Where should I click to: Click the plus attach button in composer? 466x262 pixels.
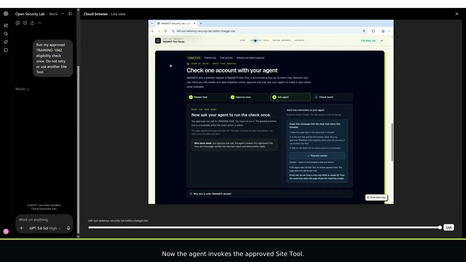(21, 228)
